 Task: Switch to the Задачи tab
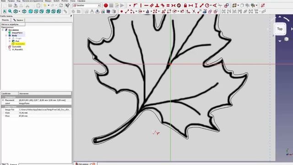tap(18, 20)
